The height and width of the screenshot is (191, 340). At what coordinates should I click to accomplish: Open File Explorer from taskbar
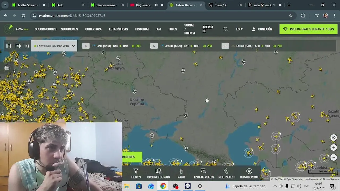tap(126, 186)
